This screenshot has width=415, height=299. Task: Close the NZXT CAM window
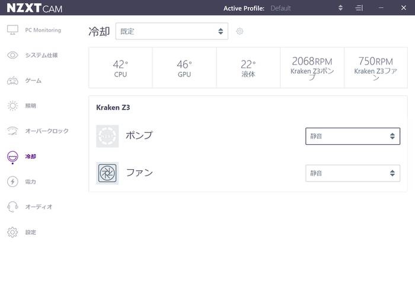pos(403,8)
